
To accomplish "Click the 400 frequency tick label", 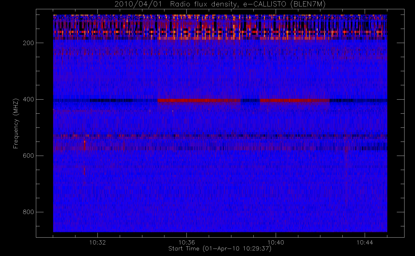I will pos(28,99).
